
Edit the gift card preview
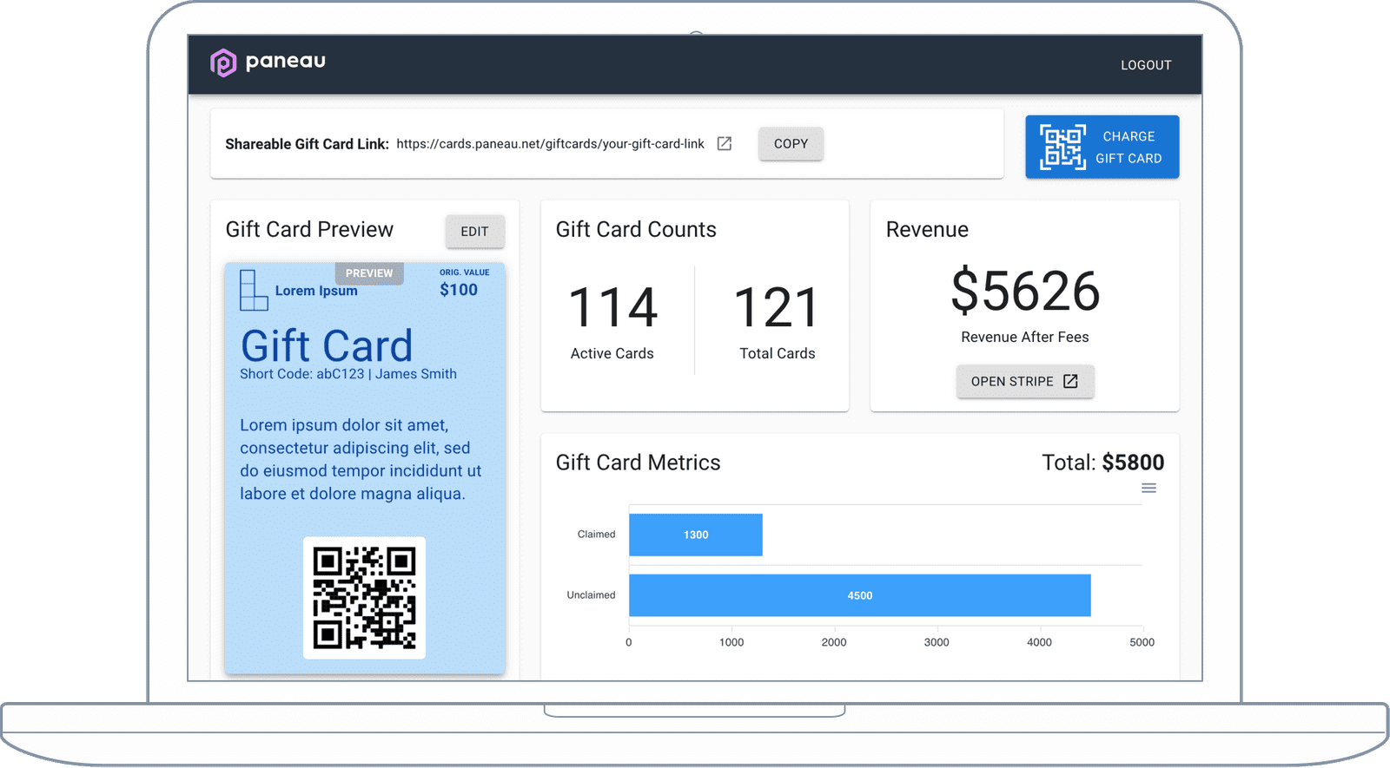pos(474,232)
